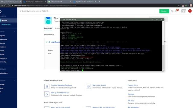Open Images in the sidebar

point(2,54)
